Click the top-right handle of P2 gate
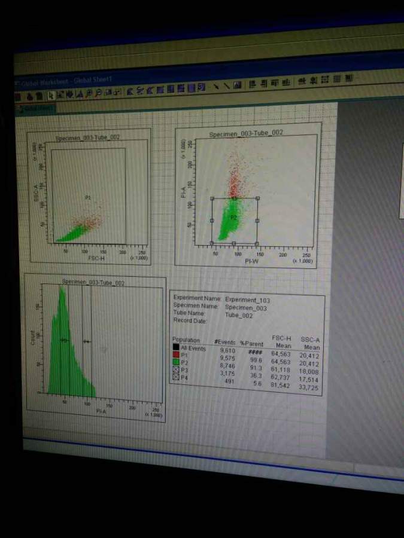Viewport: 404px width, 538px height. pyautogui.click(x=258, y=198)
